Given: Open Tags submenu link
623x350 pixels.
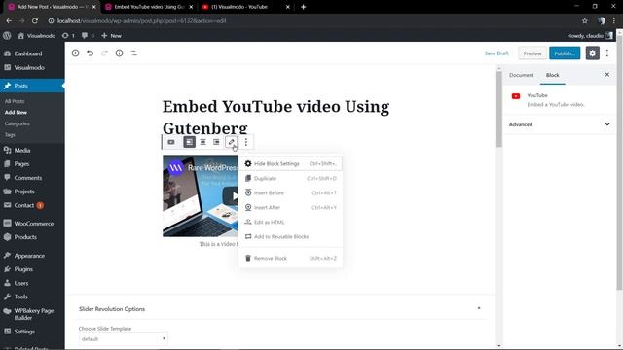Looking at the screenshot, I should 10,135.
